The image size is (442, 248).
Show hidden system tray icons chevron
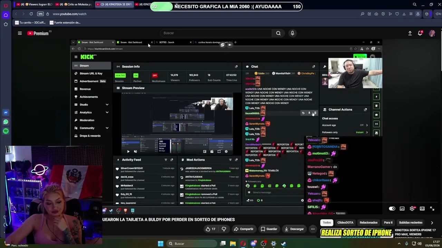[x=399, y=244]
